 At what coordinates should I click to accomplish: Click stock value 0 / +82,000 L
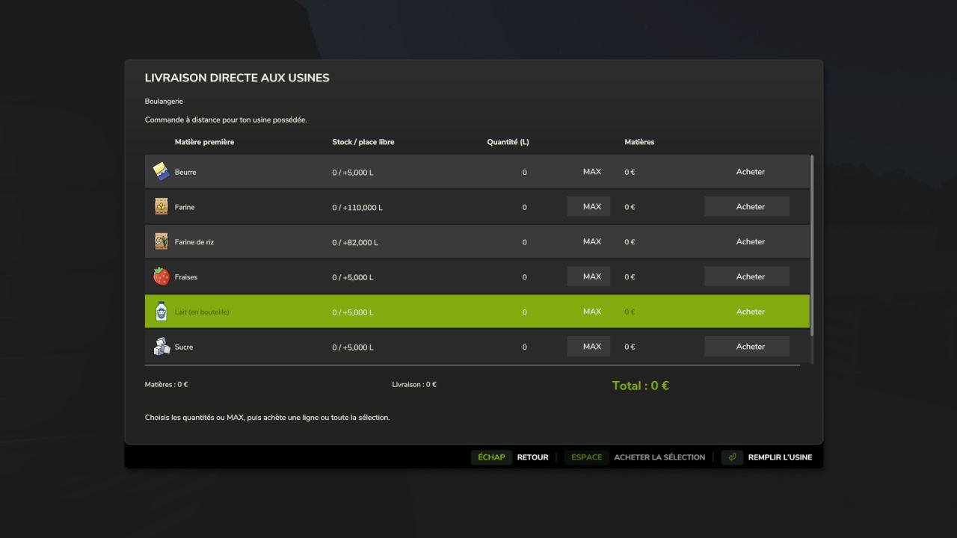pos(355,243)
